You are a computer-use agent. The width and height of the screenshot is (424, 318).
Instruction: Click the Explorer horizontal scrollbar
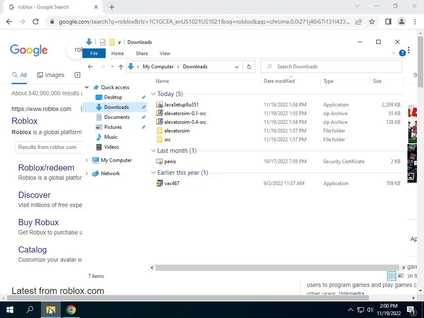click(x=277, y=268)
